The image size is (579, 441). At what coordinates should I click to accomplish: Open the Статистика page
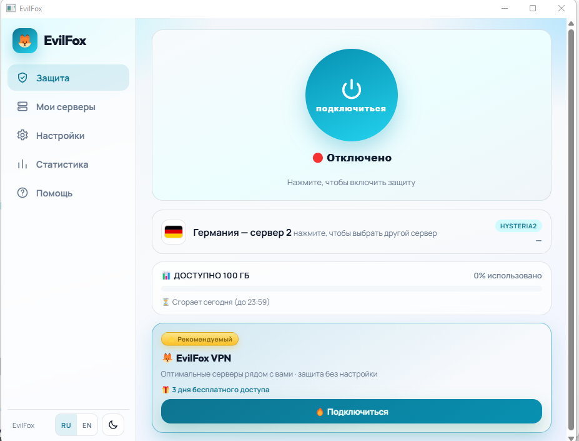(68, 165)
